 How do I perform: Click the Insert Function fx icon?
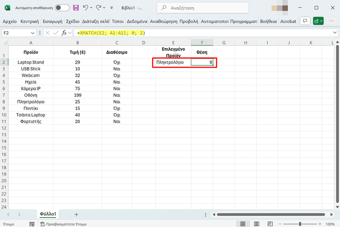click(64, 33)
